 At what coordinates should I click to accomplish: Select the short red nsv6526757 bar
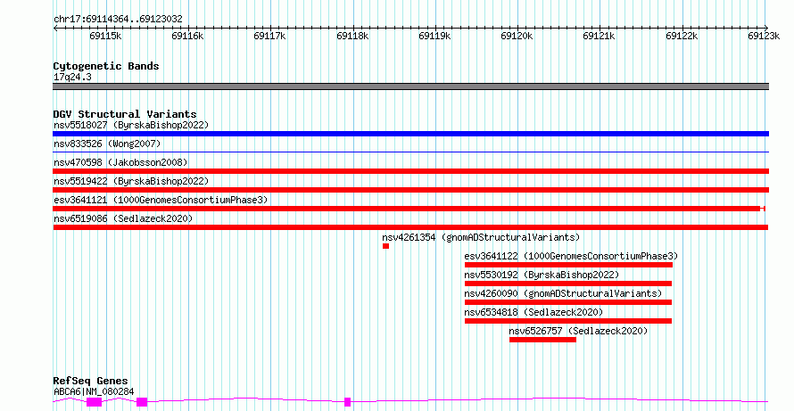(x=542, y=340)
